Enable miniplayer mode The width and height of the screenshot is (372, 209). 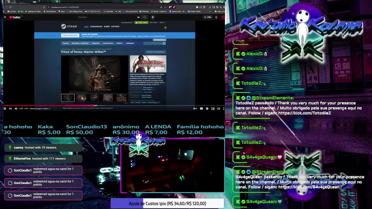(x=213, y=109)
